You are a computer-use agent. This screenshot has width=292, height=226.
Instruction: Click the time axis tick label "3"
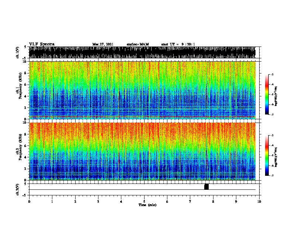98,202
